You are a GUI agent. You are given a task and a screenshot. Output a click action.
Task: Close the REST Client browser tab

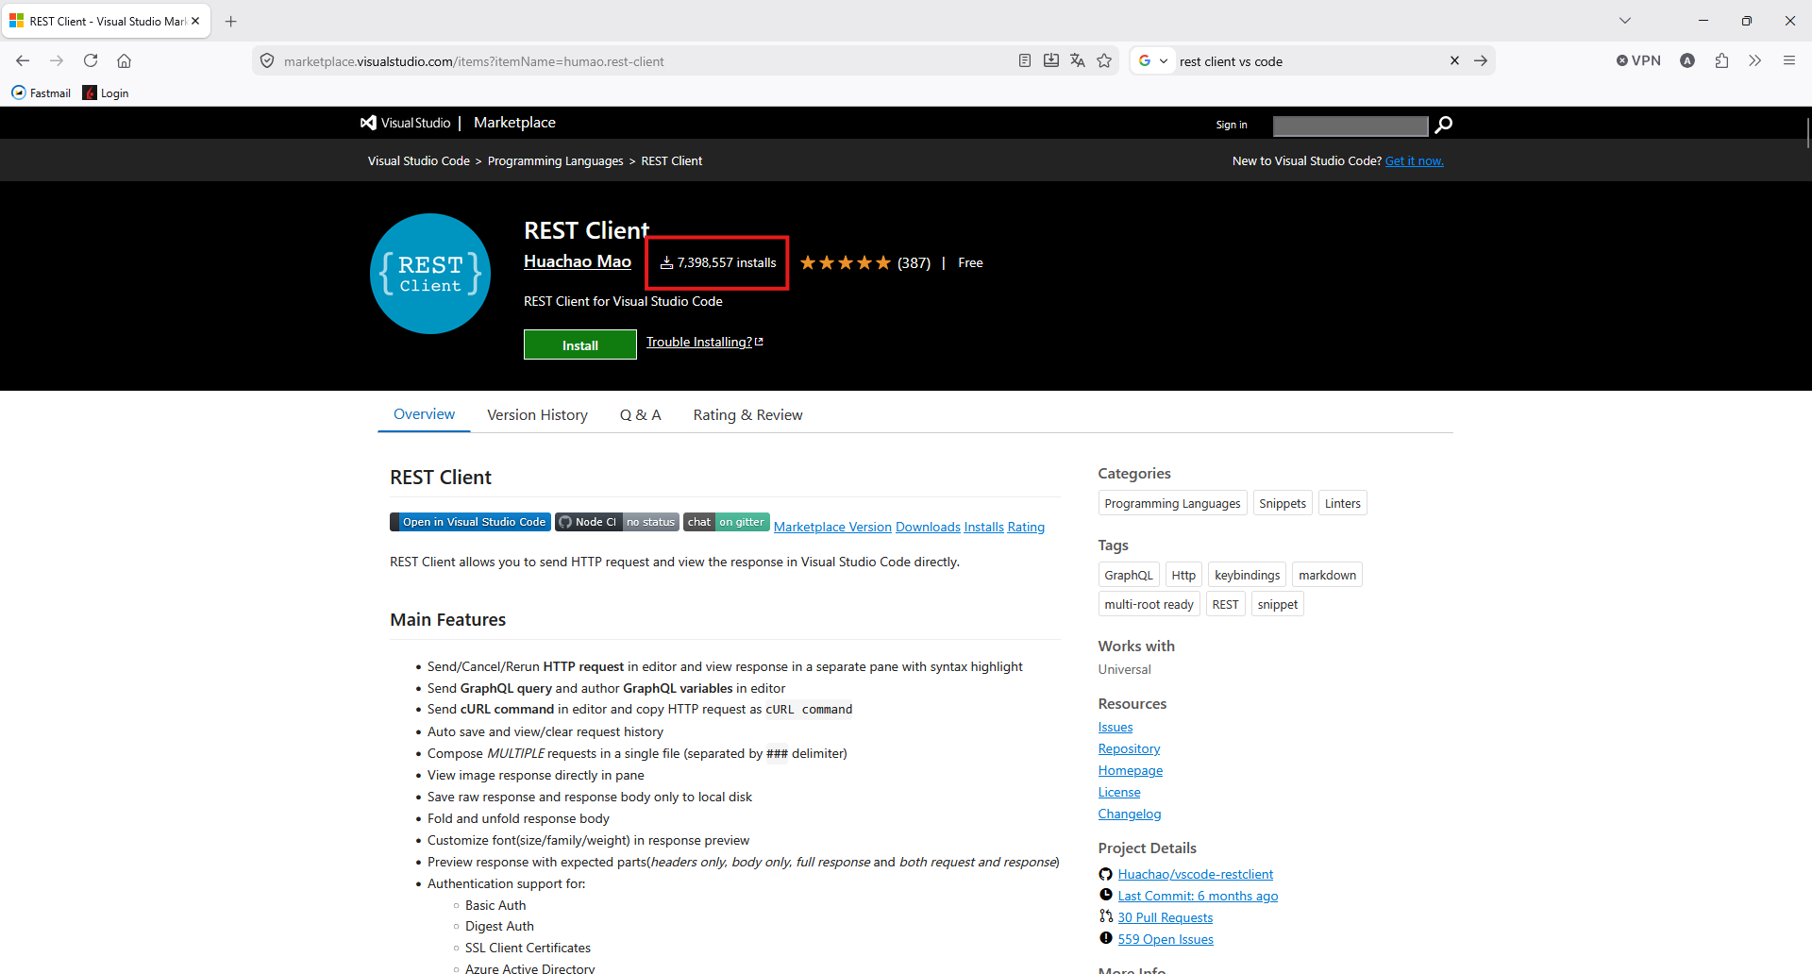pos(195,21)
